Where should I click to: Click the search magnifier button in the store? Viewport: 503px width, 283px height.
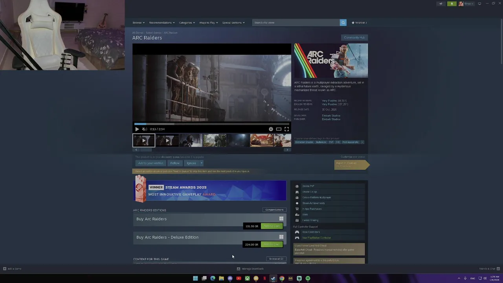[x=343, y=22]
